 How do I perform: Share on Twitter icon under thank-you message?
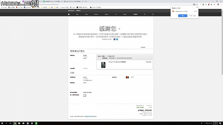(117, 39)
